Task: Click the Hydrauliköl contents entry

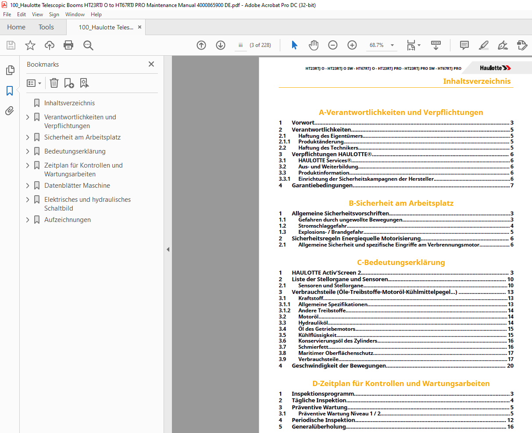Action: pyautogui.click(x=396, y=323)
